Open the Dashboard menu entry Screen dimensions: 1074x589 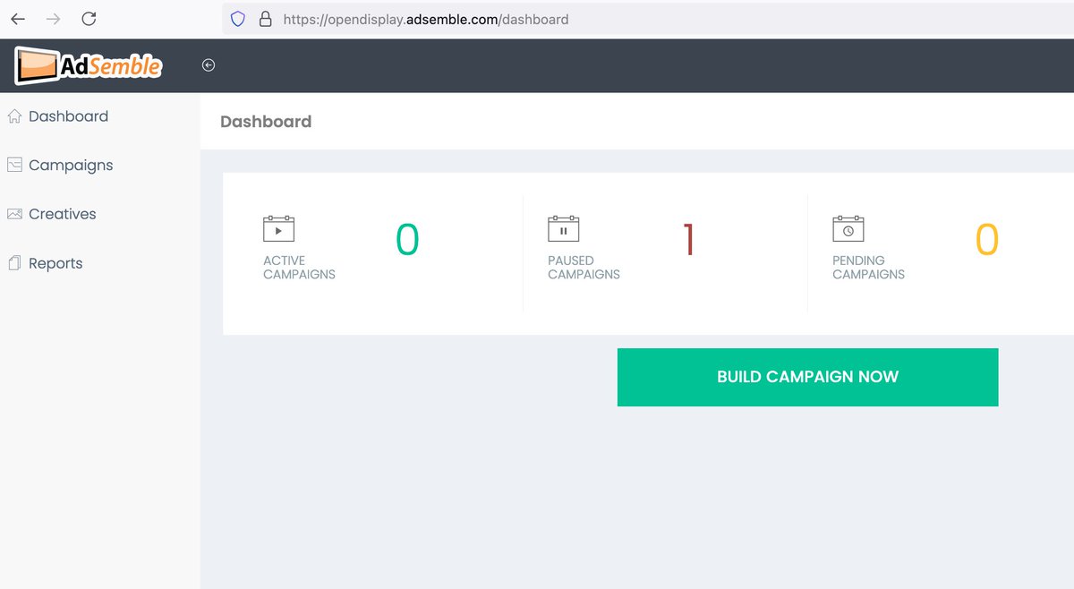(x=69, y=115)
